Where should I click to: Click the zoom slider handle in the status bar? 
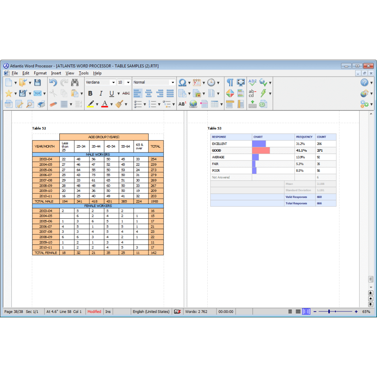click(329, 311)
